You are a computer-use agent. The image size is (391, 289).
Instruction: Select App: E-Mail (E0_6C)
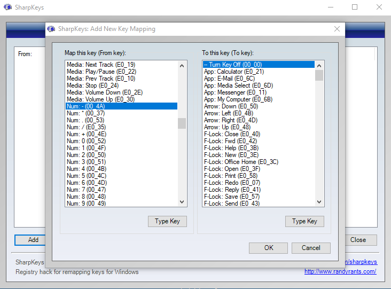pos(259,79)
